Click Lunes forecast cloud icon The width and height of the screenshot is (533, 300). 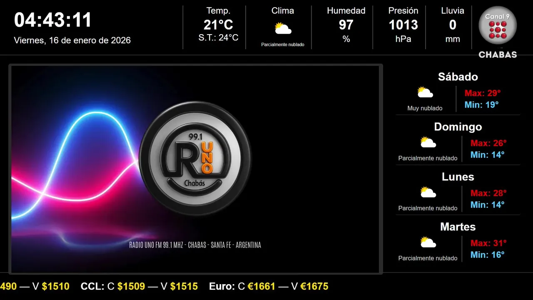(x=428, y=192)
